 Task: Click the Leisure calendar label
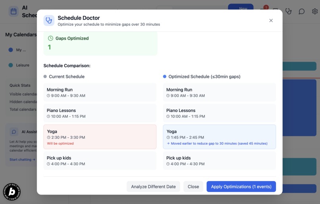[23, 65]
